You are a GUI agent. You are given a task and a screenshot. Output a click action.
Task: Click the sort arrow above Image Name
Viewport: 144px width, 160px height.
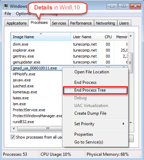click(x=41, y=34)
